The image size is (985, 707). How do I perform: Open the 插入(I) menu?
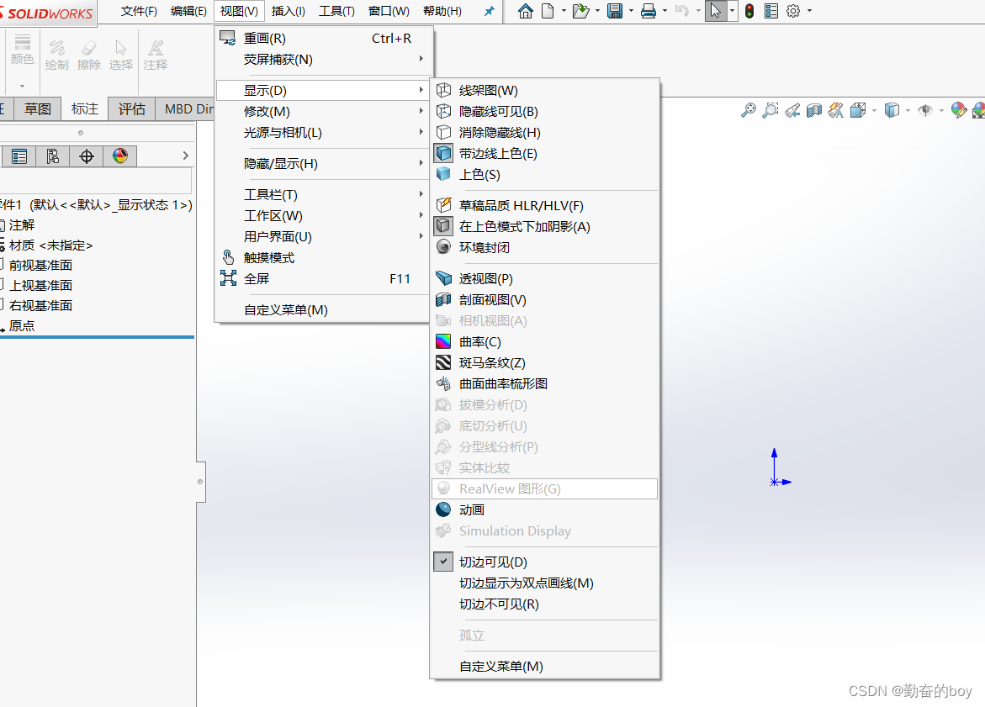pyautogui.click(x=289, y=11)
